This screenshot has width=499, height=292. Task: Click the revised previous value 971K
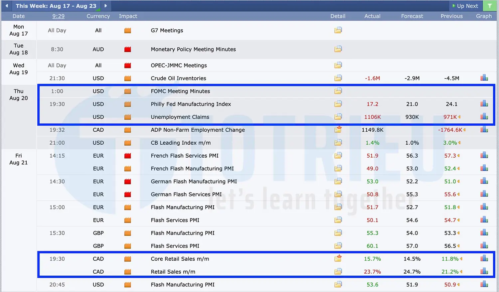[450, 117]
